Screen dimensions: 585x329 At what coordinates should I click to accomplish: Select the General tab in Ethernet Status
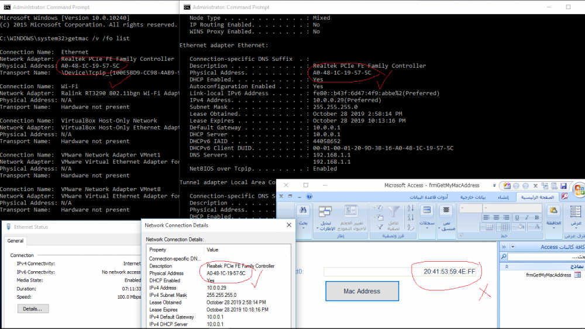point(15,241)
